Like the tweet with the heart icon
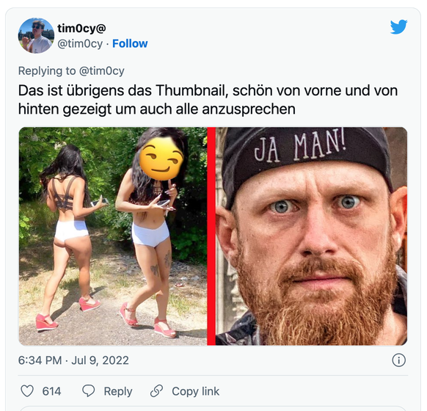427x411 pixels. 27,391
